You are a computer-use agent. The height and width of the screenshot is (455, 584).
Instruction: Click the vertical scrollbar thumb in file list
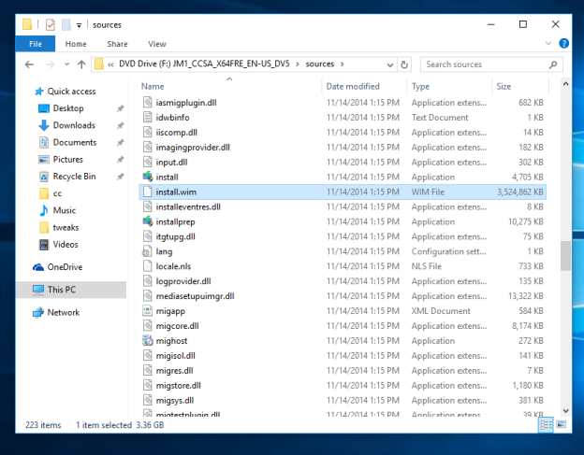point(563,254)
